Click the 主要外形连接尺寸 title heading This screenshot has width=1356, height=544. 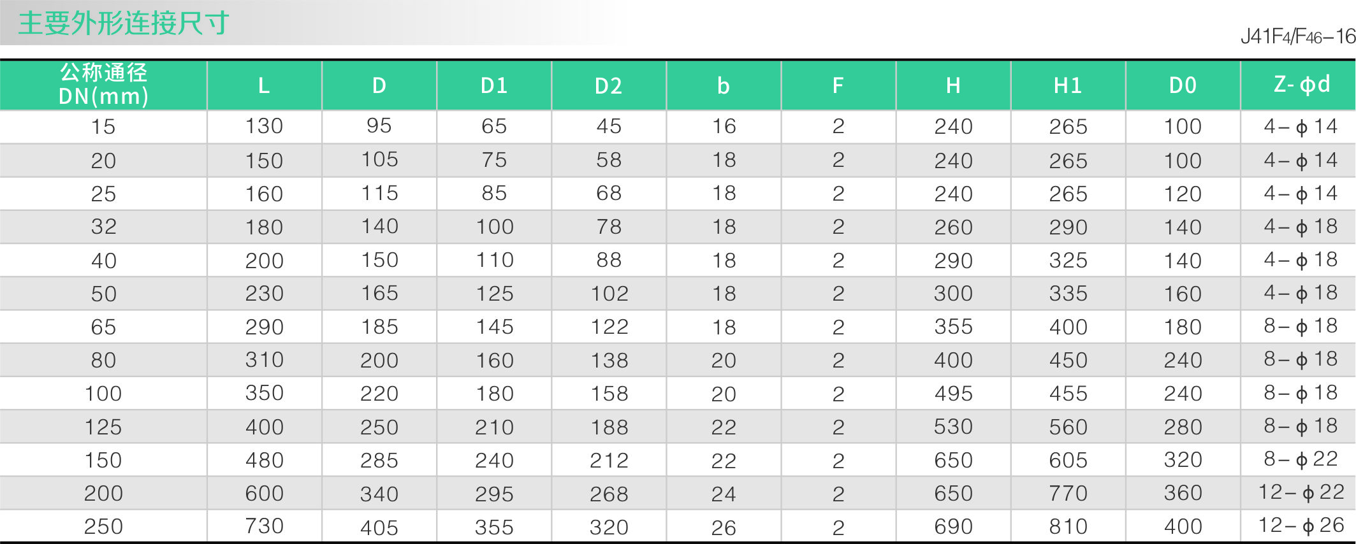pos(124,24)
